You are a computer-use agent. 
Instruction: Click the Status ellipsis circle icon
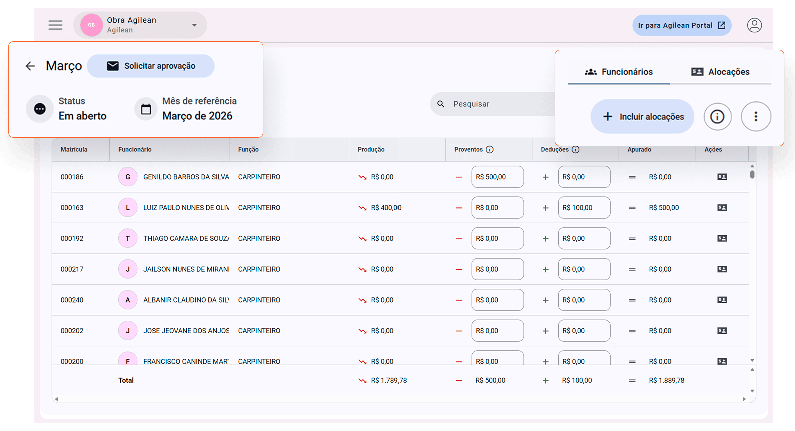coord(40,108)
